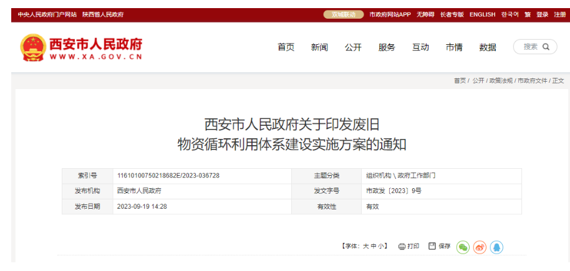Screen dimensions: 570x271
Task: Share article via Weibo icon
Action: click(480, 247)
